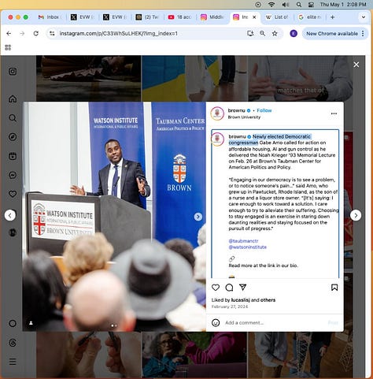The image size is (373, 379).
Task: Switch to the Instagram Middle tab
Action: point(212,17)
